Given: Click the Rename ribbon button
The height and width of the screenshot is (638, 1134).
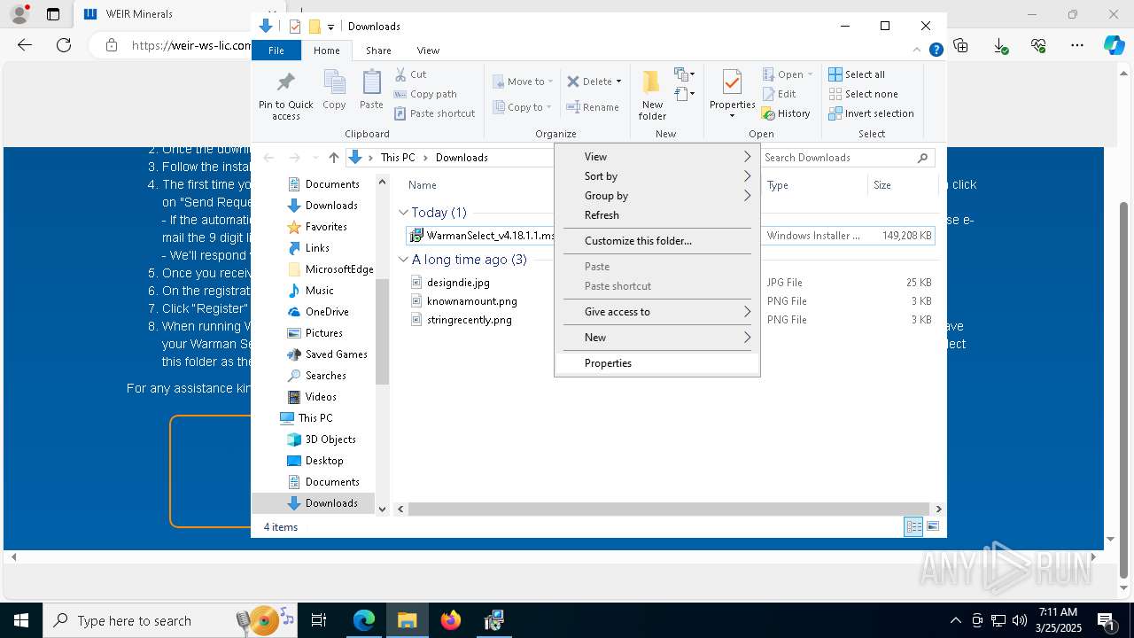Looking at the screenshot, I should 594,107.
